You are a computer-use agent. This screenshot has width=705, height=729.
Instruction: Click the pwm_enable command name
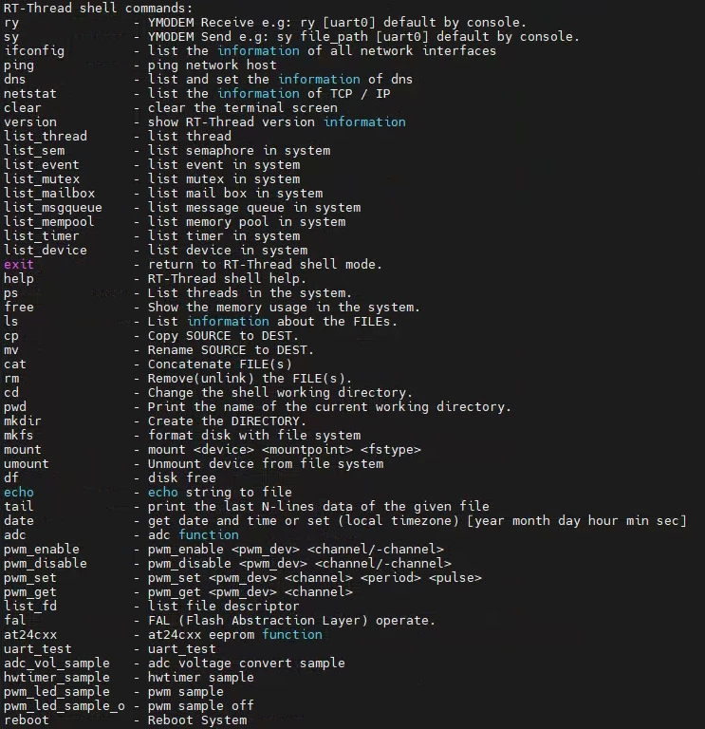coord(42,549)
